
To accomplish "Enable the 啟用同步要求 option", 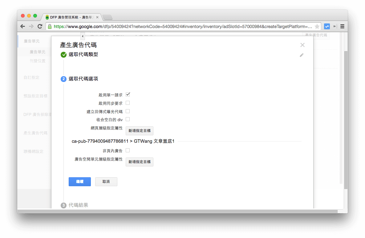I will (128, 103).
